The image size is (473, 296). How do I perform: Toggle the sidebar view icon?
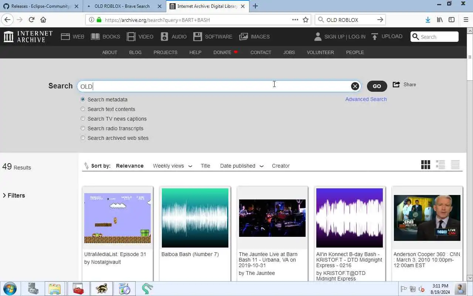point(452,20)
